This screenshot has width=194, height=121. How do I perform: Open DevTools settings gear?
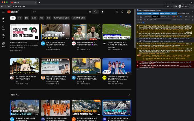(x=186, y=17)
